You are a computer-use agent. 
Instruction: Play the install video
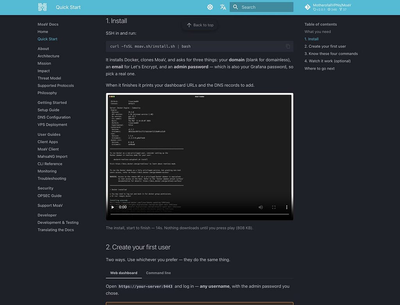coord(112,207)
